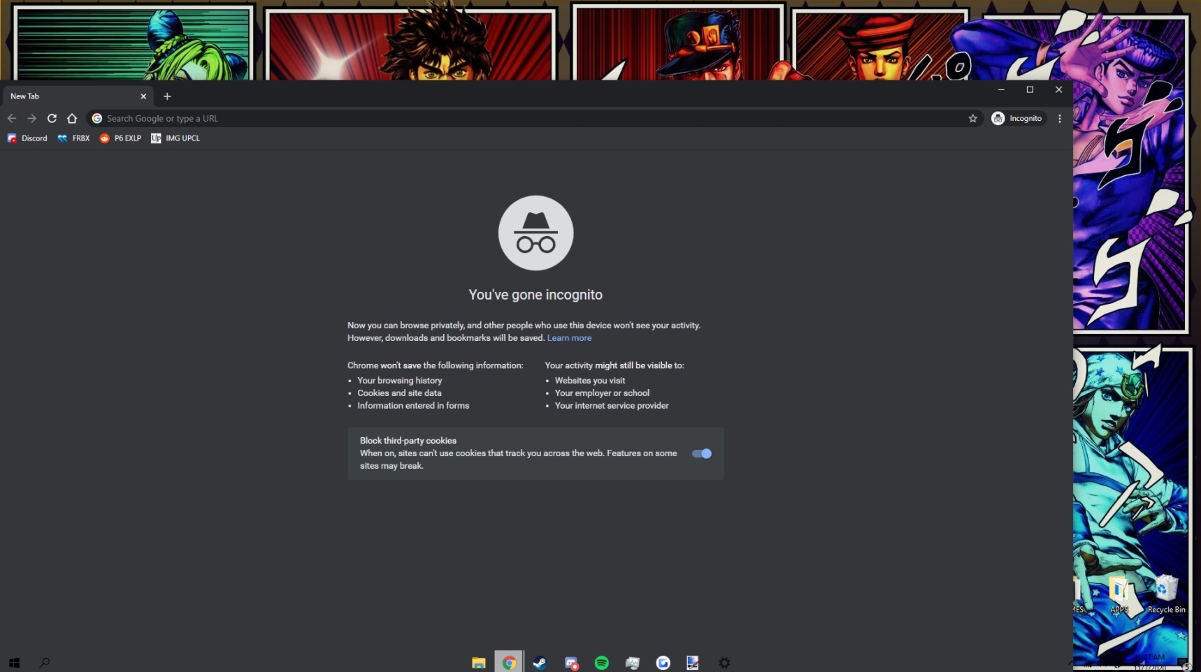Open Spotify from the taskbar
The image size is (1201, 672).
click(x=602, y=663)
